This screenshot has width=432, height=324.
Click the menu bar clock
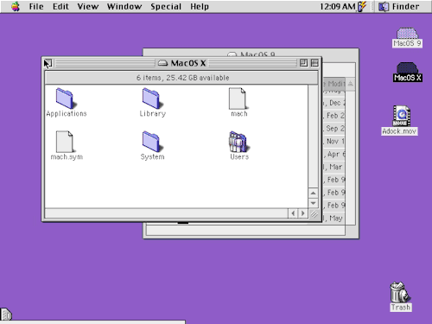pyautogui.click(x=338, y=6)
